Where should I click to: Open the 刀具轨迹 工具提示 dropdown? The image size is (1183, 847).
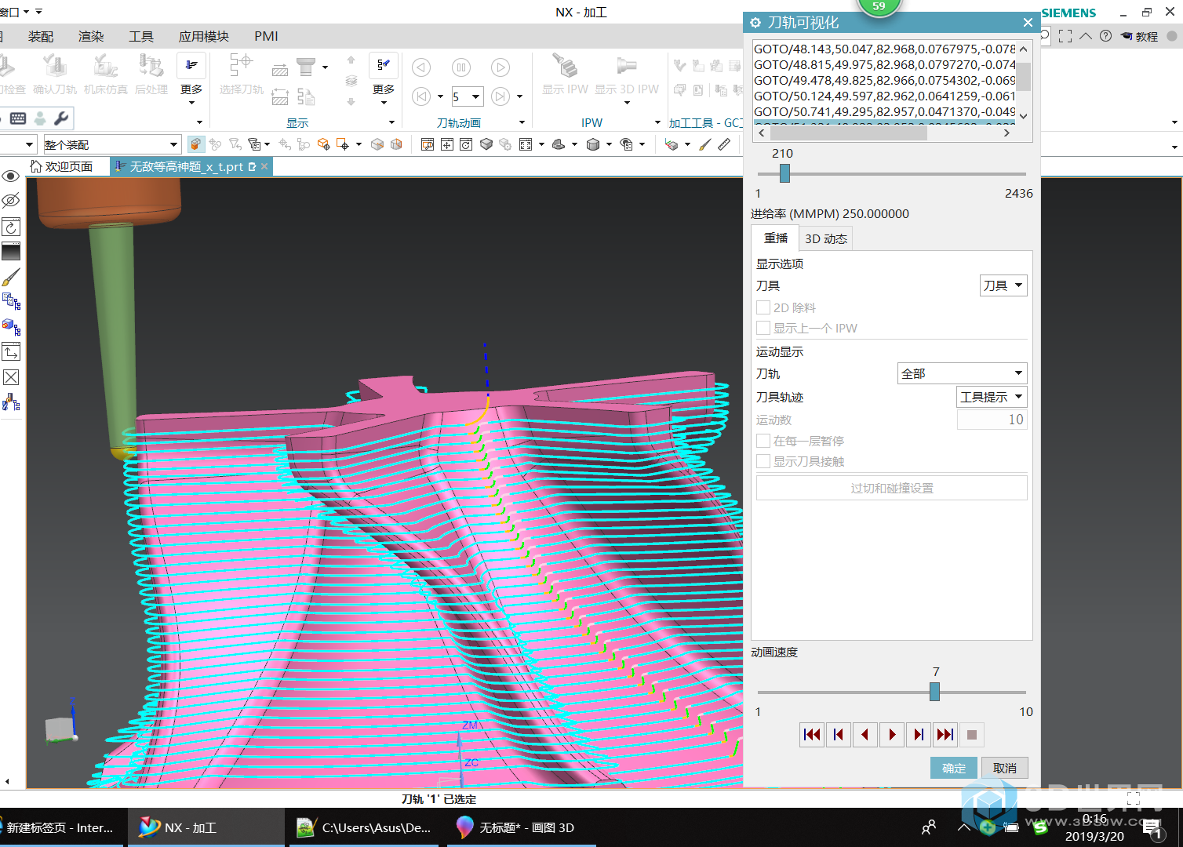pos(992,397)
